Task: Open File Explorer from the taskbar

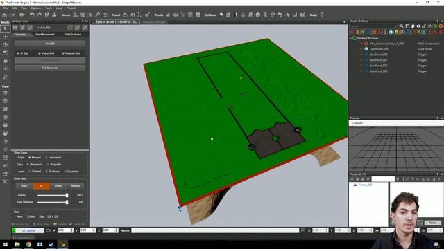Action: point(17,244)
